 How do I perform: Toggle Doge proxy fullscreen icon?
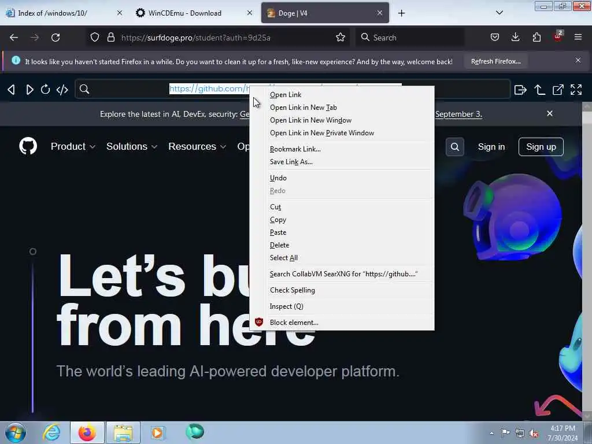tap(576, 90)
